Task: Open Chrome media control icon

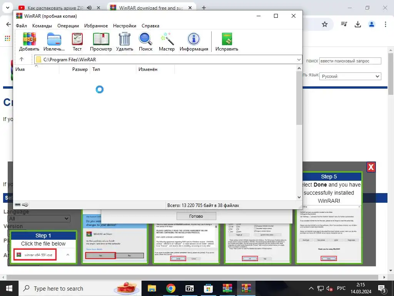Action: (344, 24)
